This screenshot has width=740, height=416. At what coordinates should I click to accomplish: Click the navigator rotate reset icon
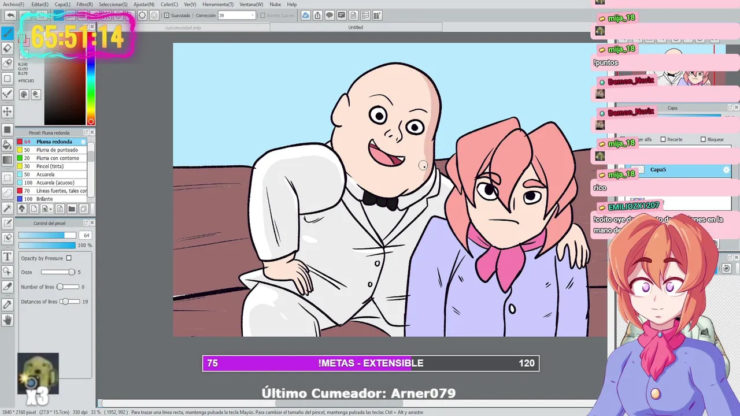click(727, 269)
